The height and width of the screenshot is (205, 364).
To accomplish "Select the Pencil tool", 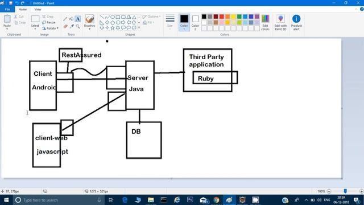I will pyautogui.click(x=65, y=19).
